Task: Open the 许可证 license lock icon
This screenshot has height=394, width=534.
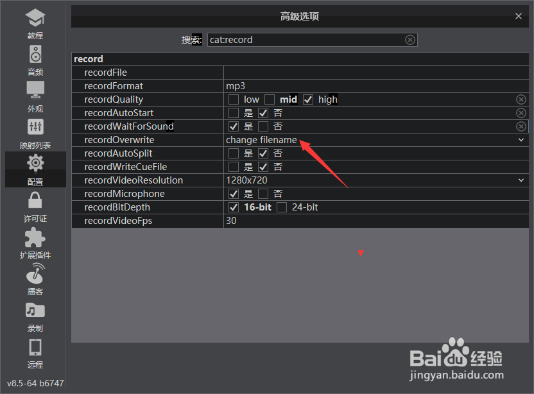Action: (x=35, y=200)
